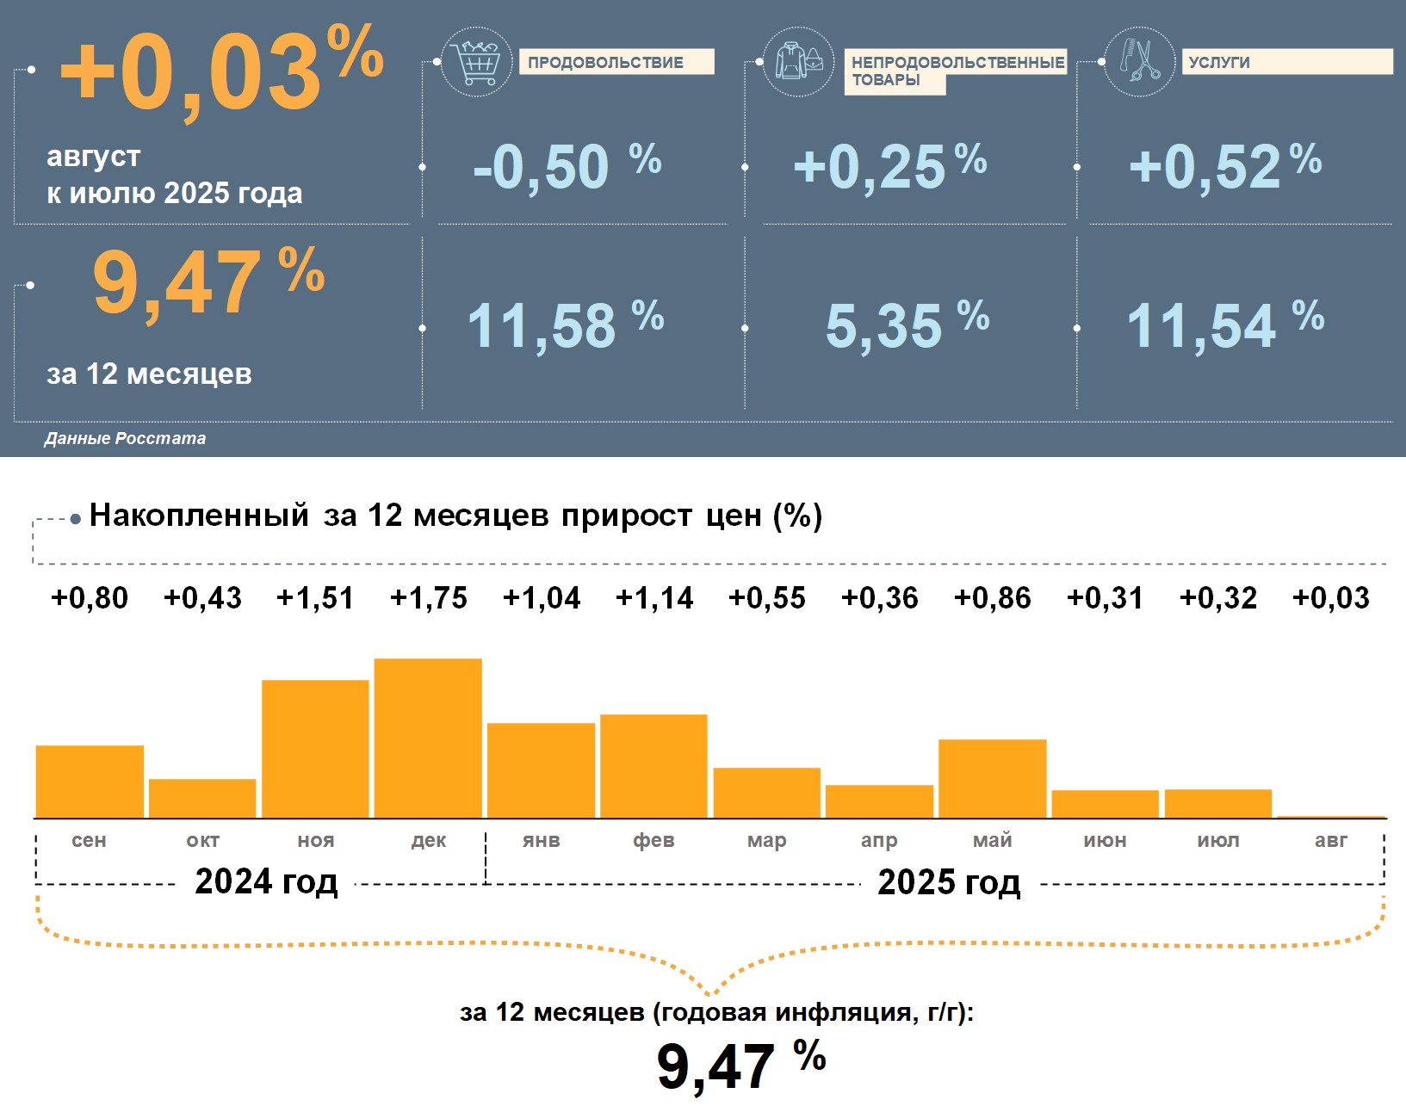This screenshot has width=1406, height=1106.
Task: Click the 2025 год year label
Action: [x=948, y=882]
